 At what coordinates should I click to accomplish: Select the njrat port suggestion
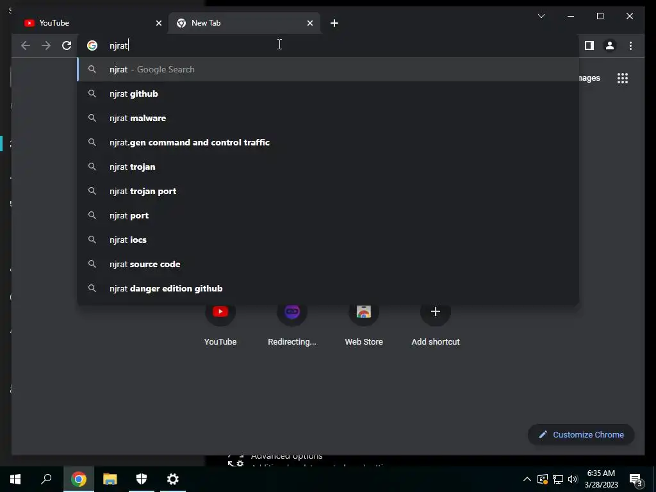tap(329, 215)
